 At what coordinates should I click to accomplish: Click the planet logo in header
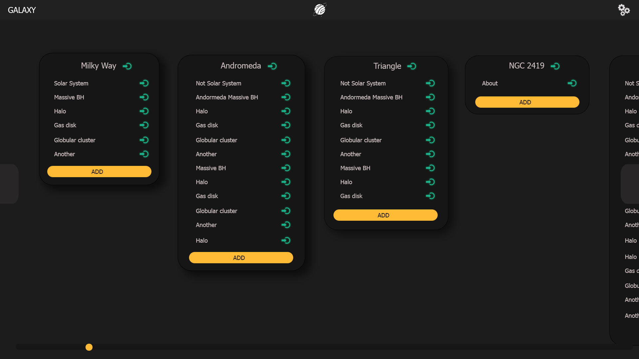(x=319, y=10)
